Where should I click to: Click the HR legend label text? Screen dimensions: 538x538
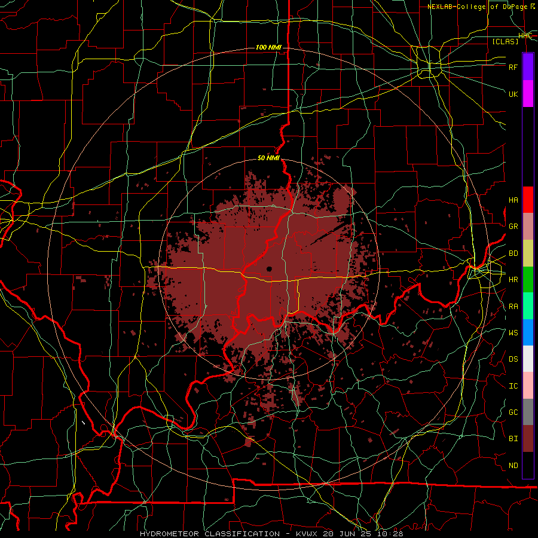click(x=513, y=280)
